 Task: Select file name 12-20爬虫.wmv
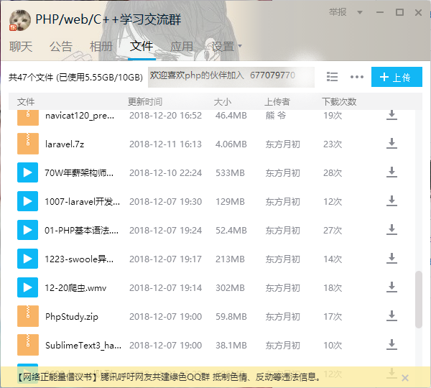point(75,288)
